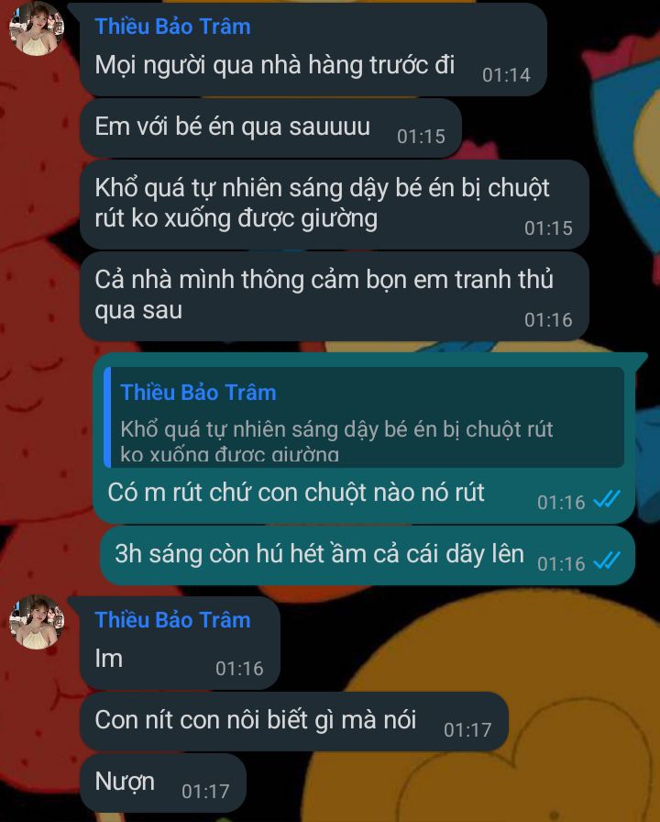660x822 pixels.
Task: Select message 'Em với bé én qua sauuuu'
Action: pyautogui.click(x=270, y=128)
